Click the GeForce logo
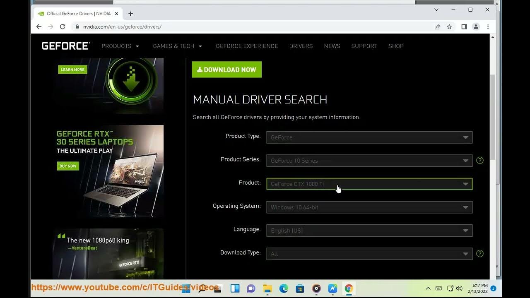Image resolution: width=530 pixels, height=298 pixels. (x=65, y=46)
